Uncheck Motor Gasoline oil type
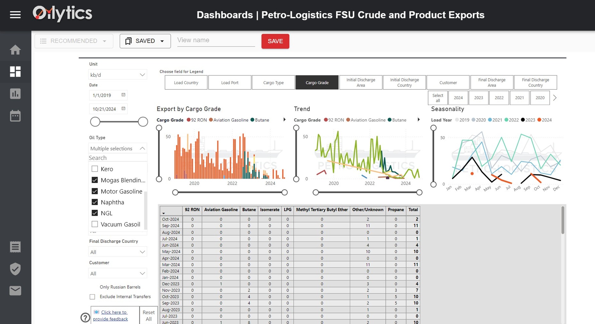 pos(95,191)
